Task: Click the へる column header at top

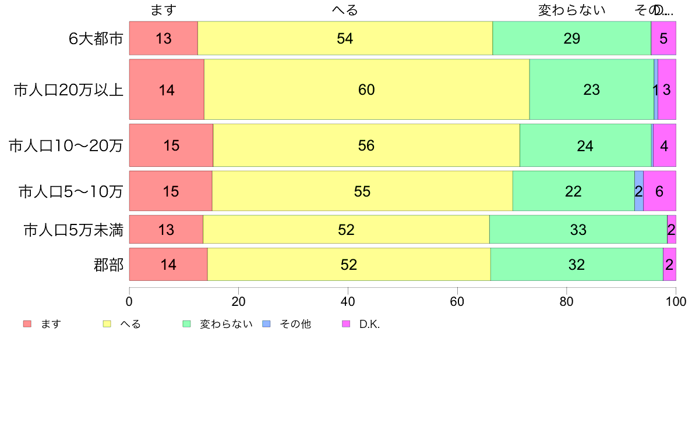Action: point(345,10)
